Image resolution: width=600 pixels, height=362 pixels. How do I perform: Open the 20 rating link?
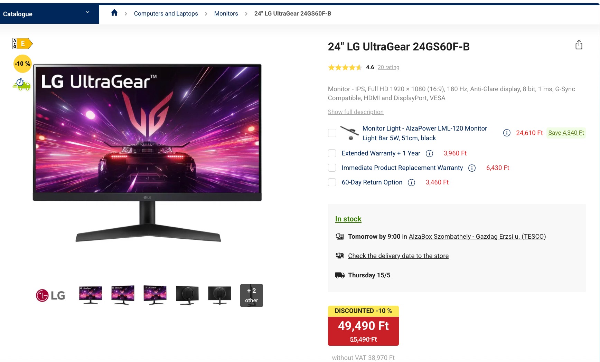(x=388, y=67)
